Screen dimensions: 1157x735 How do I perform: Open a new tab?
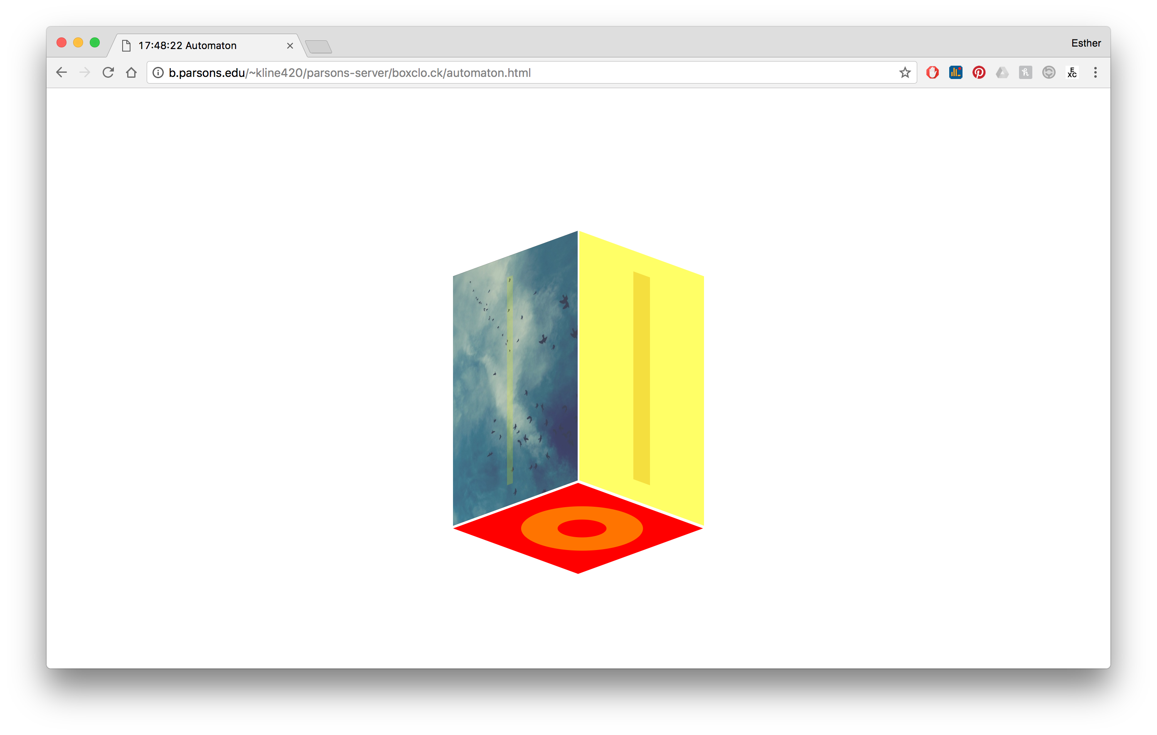click(x=319, y=47)
